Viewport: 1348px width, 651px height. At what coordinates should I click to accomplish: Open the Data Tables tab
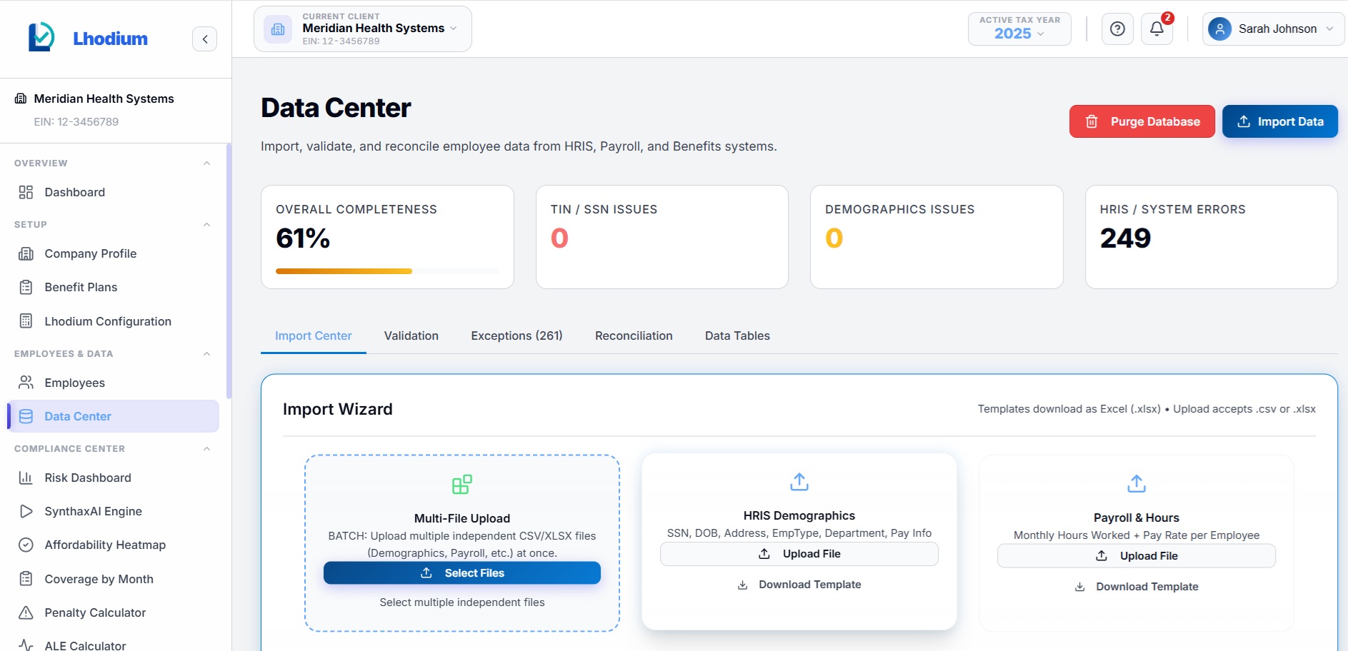(737, 335)
